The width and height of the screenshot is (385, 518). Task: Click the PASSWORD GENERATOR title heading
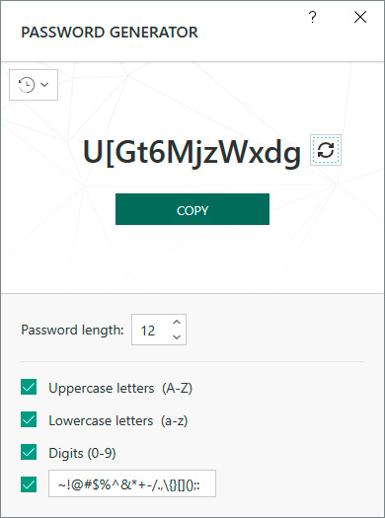click(x=110, y=33)
